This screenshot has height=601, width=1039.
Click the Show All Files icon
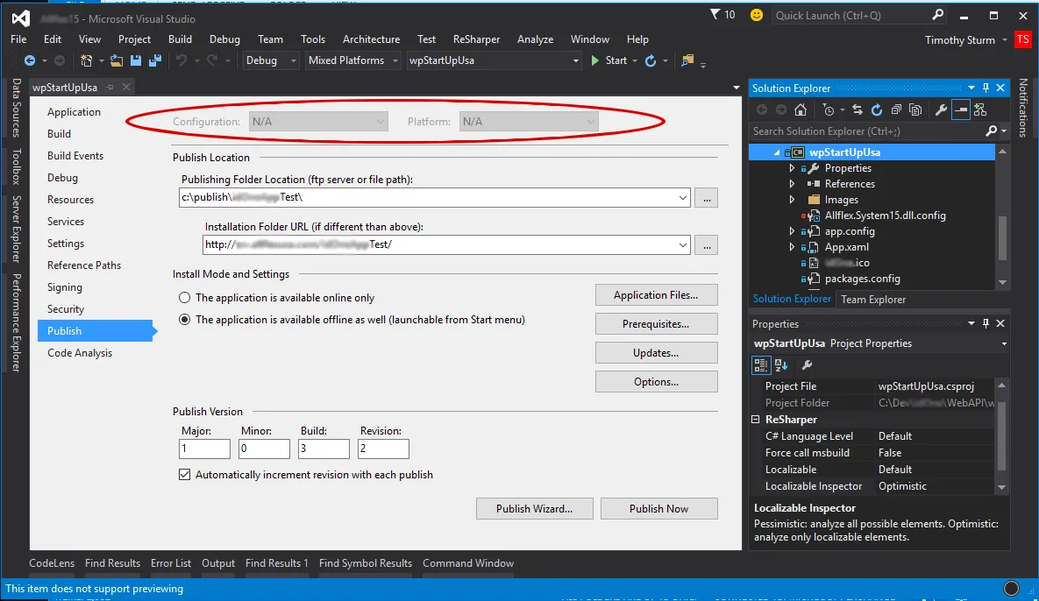[915, 110]
